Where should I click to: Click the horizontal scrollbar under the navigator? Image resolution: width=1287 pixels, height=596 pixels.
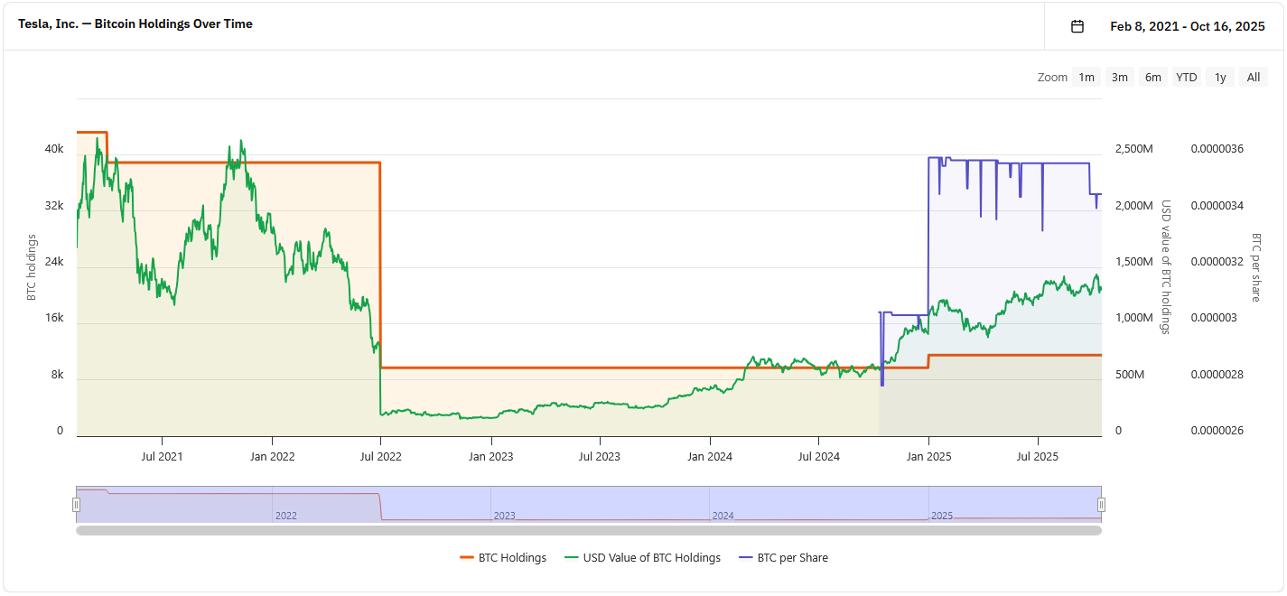pos(588,531)
